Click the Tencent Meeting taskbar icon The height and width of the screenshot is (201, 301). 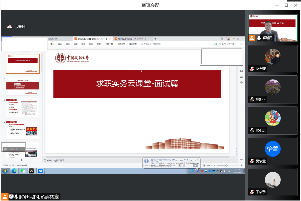(40, 171)
